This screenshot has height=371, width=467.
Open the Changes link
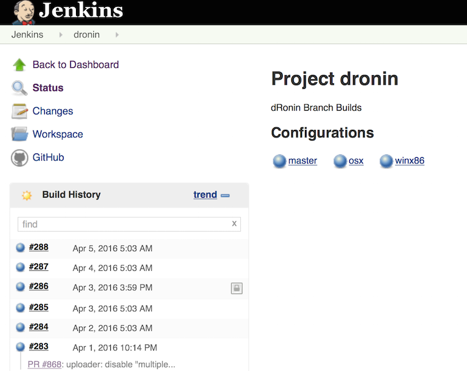(53, 111)
